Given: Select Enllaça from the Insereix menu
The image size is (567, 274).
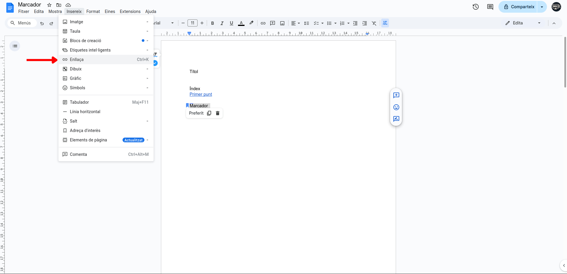Looking at the screenshot, I should point(77,60).
